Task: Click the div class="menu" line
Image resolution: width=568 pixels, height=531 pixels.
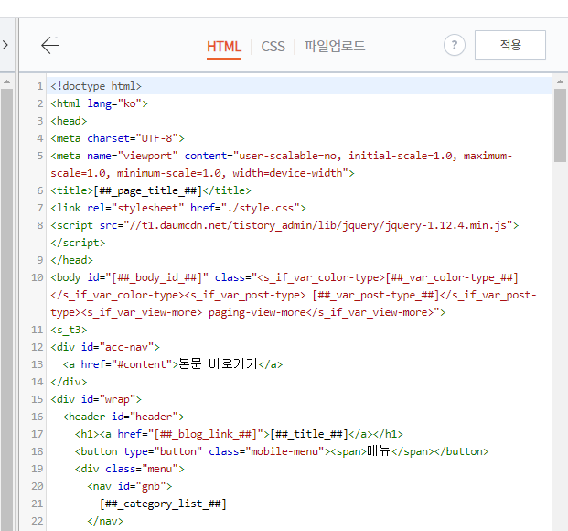Action: pyautogui.click(x=129, y=469)
